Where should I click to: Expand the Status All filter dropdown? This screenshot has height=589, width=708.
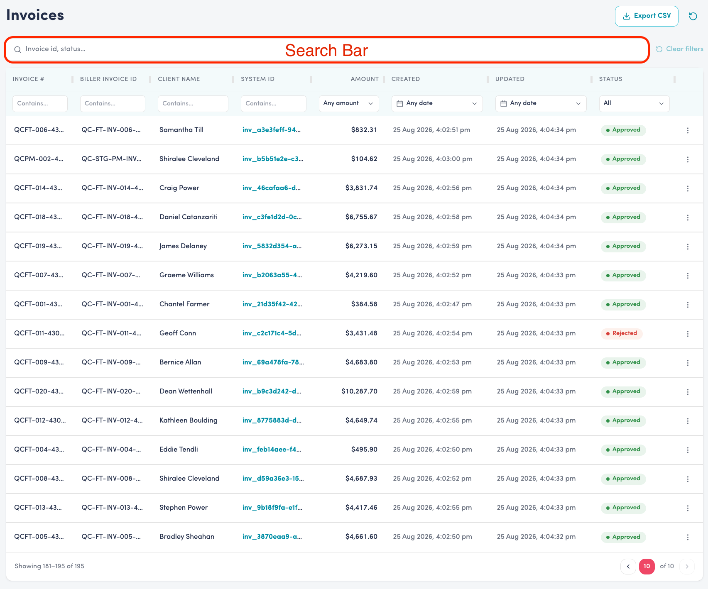[x=634, y=103]
